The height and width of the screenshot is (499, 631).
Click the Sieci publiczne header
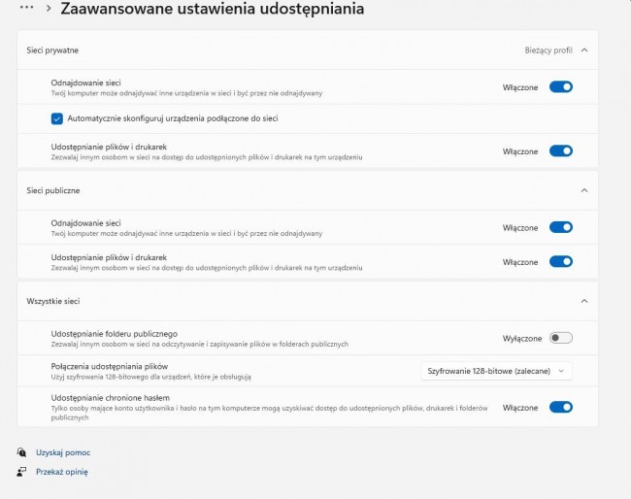(x=53, y=190)
